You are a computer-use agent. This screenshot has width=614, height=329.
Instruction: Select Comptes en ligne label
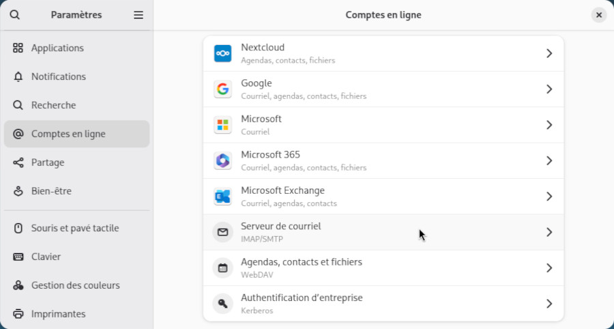68,134
